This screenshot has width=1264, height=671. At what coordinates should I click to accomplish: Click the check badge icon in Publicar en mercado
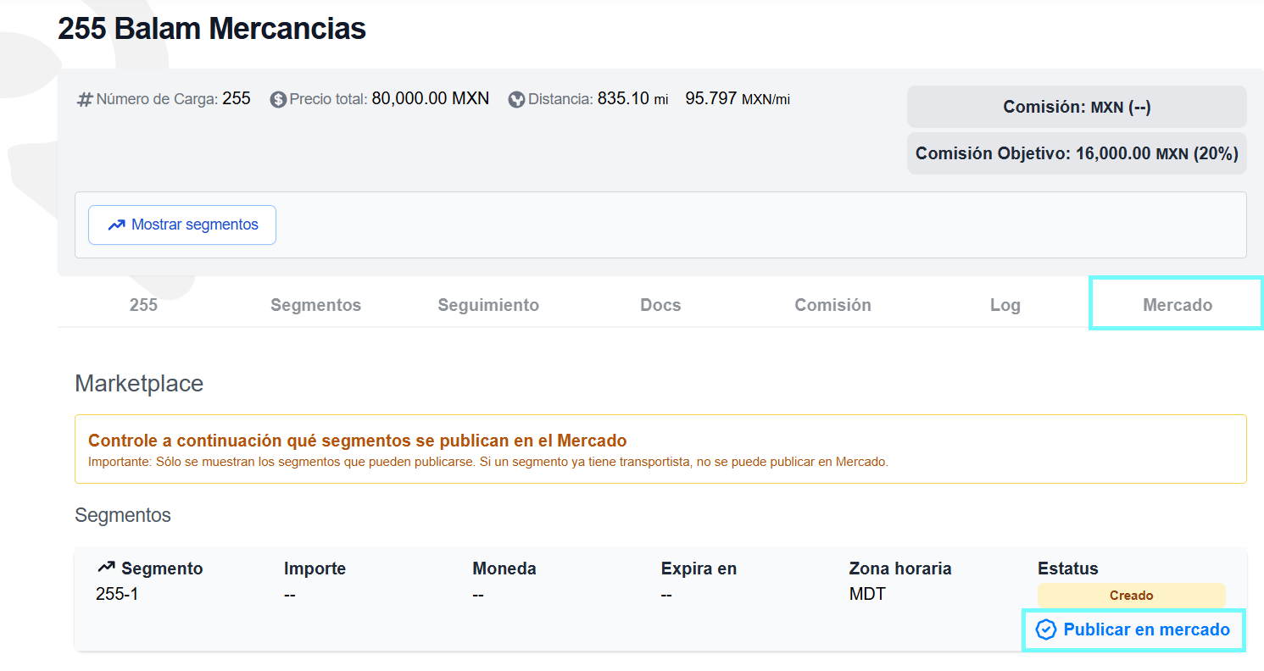1046,629
